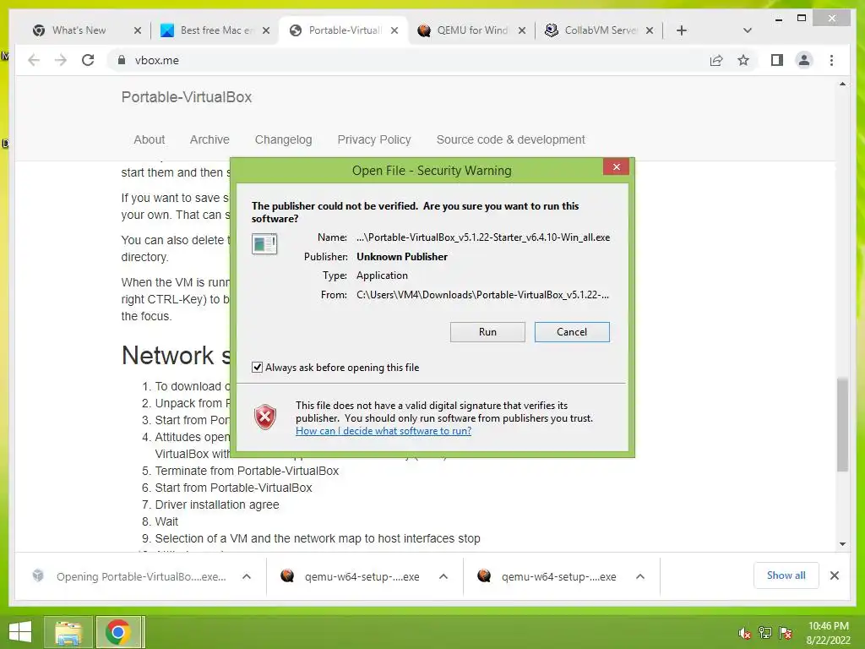This screenshot has height=649, width=865.
Task: Click the vertical scrollbar thumb
Action: pos(842,424)
